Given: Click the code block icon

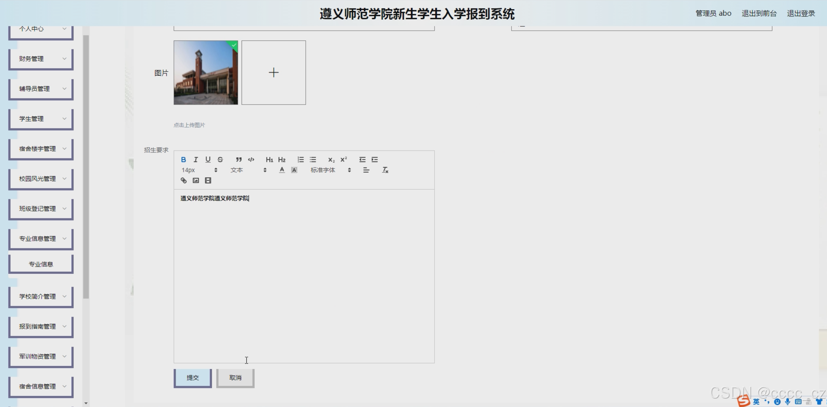Looking at the screenshot, I should coord(251,159).
